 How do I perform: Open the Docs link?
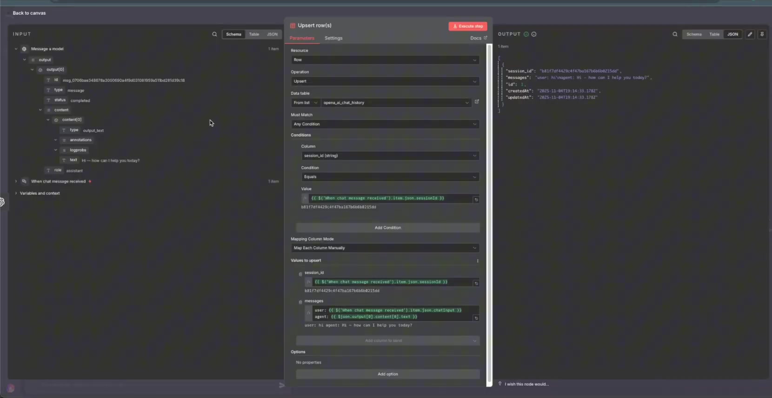coord(479,38)
